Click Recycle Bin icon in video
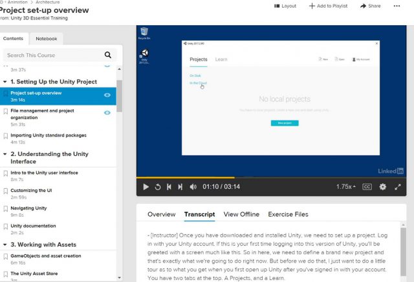Image resolution: width=414 pixels, height=282 pixels. 144,33
